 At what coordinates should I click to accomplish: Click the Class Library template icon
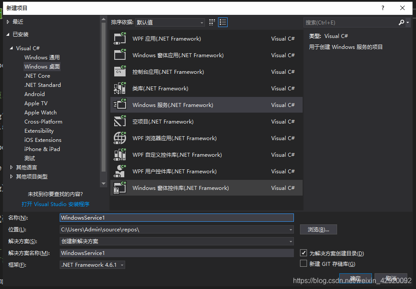click(x=120, y=88)
